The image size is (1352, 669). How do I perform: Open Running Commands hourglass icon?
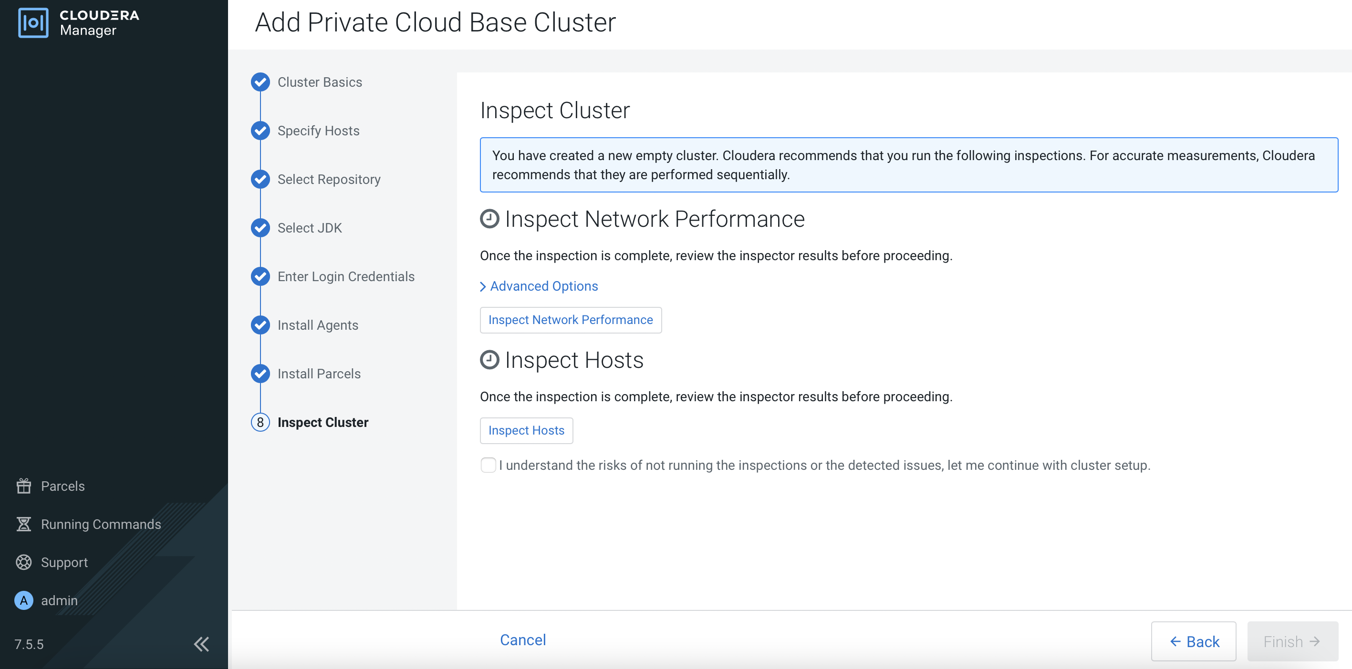(x=24, y=524)
